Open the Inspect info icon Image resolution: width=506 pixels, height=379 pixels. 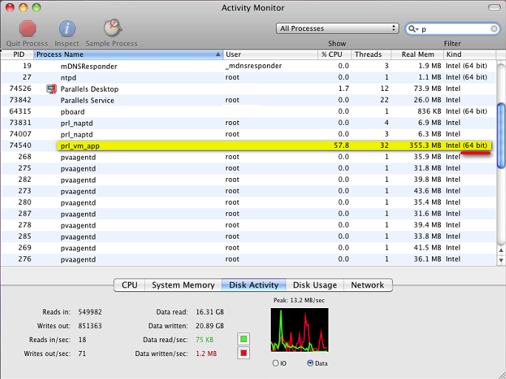[67, 29]
